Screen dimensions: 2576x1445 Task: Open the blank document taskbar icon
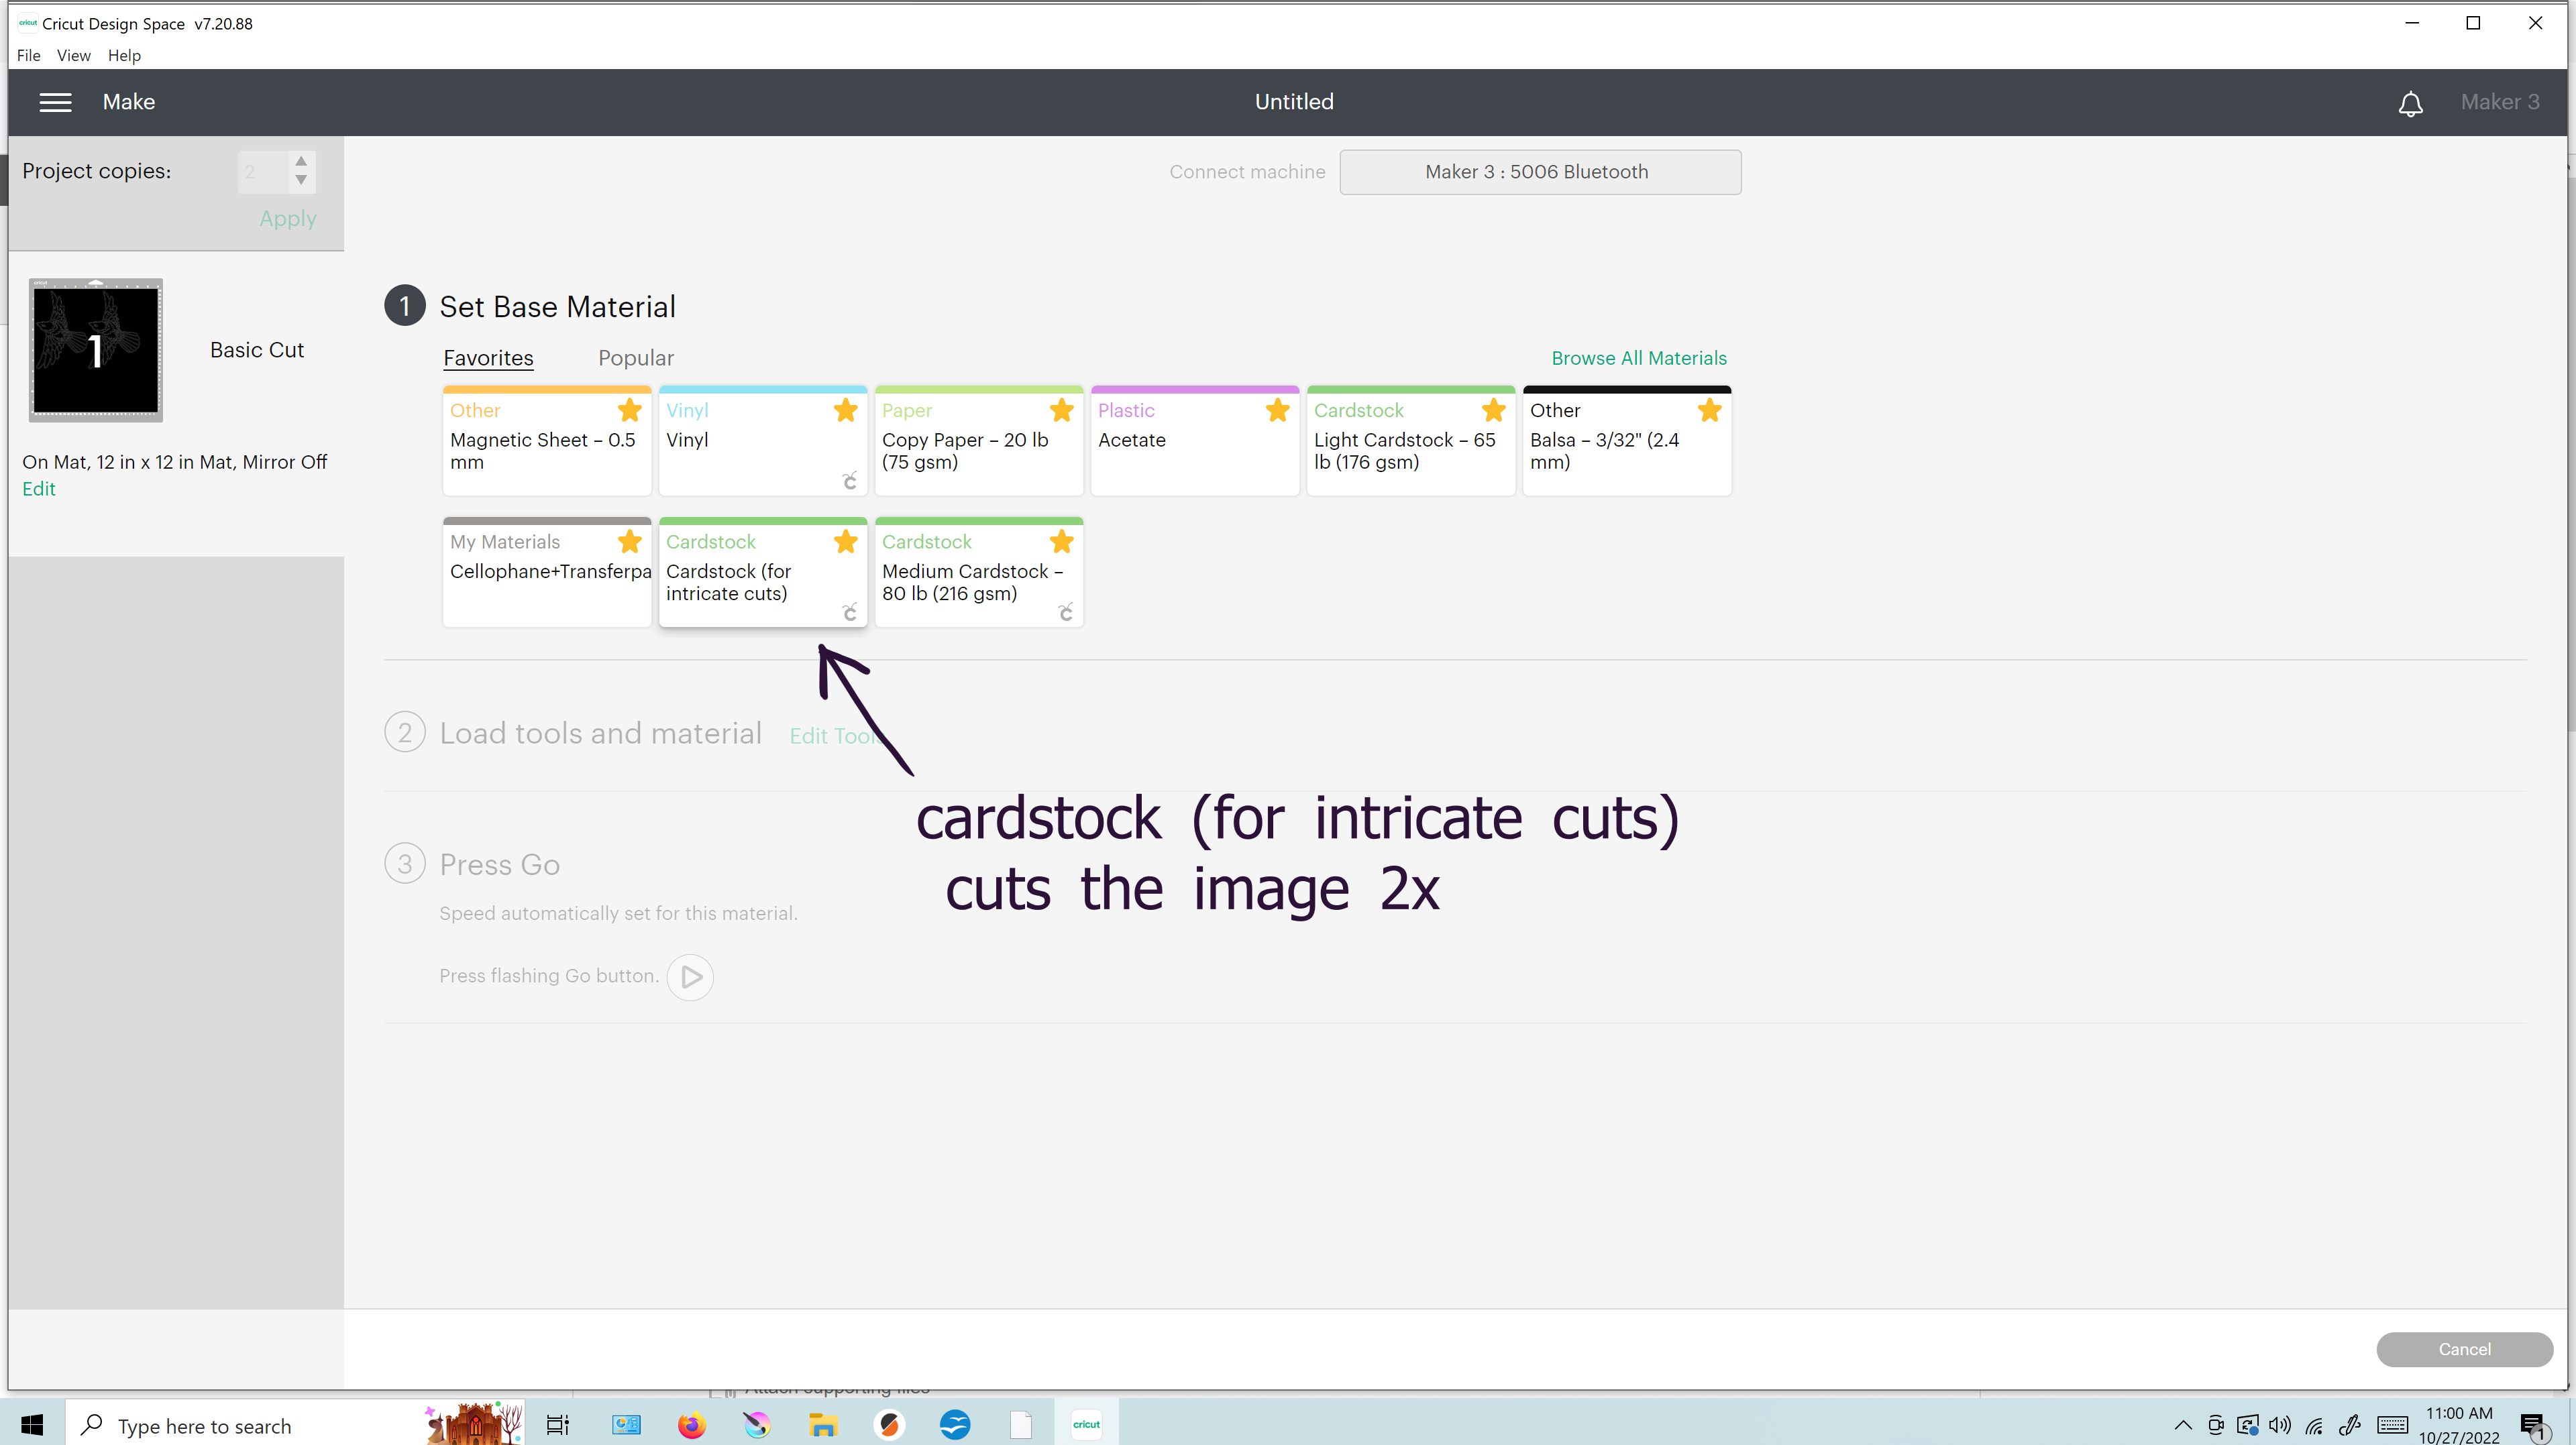pyautogui.click(x=1020, y=1424)
